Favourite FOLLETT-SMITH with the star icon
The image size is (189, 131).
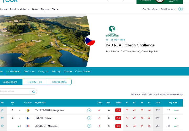pos(2,110)
